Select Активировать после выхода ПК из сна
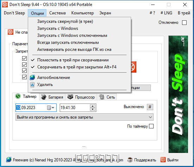The height and width of the screenshot is (167, 194). click(x=79, y=49)
